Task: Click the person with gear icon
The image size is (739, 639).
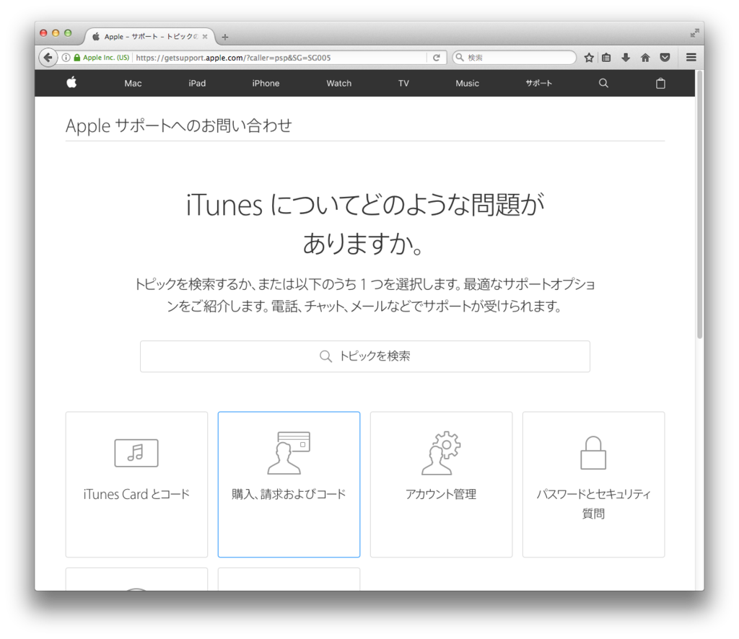Action: click(x=441, y=452)
